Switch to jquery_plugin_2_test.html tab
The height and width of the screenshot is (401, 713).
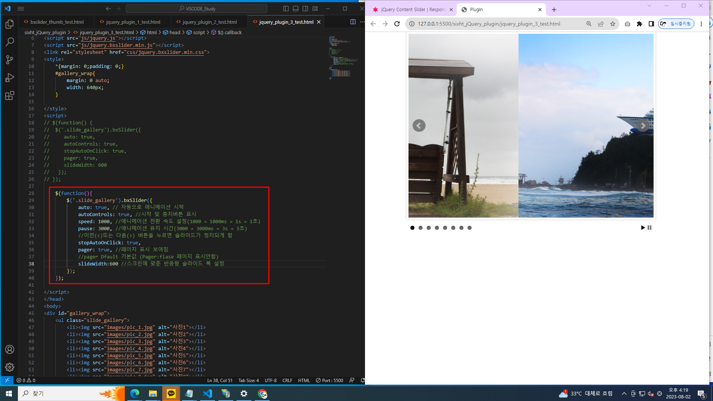(209, 22)
